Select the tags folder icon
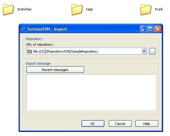170x136 pixels. click(77, 9)
